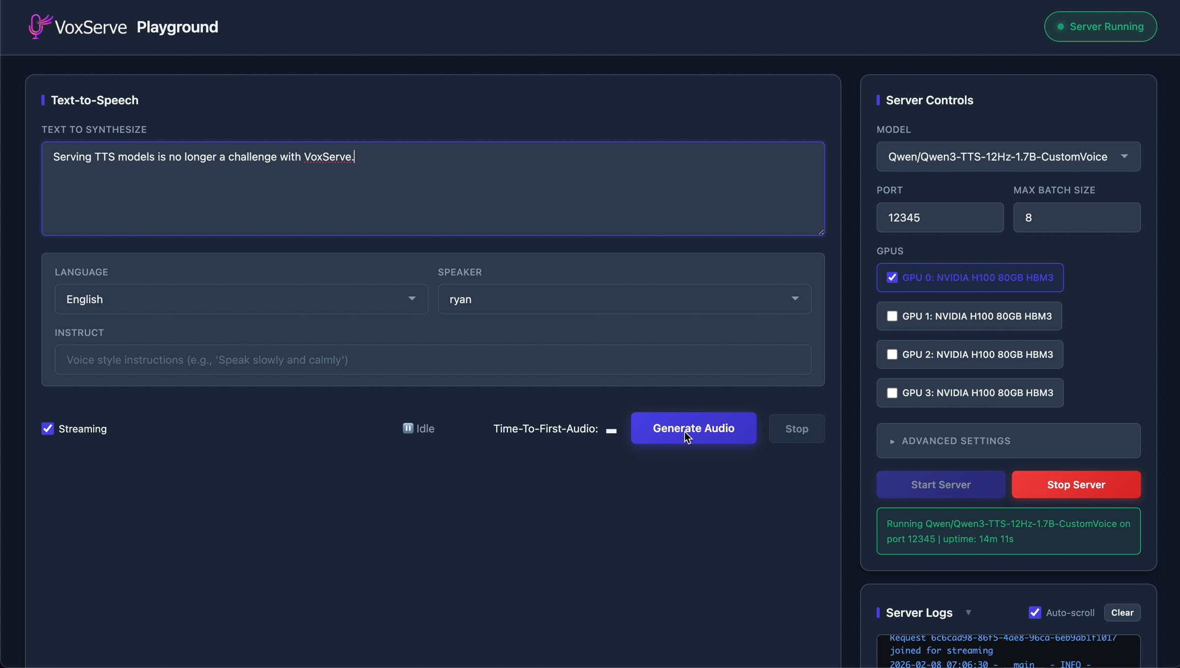This screenshot has width=1180, height=668.
Task: Click the Text-to-Speech panel heading
Action: coord(95,100)
